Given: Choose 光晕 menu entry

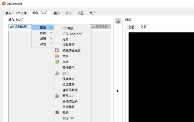Looking at the screenshot, I should (73, 39).
